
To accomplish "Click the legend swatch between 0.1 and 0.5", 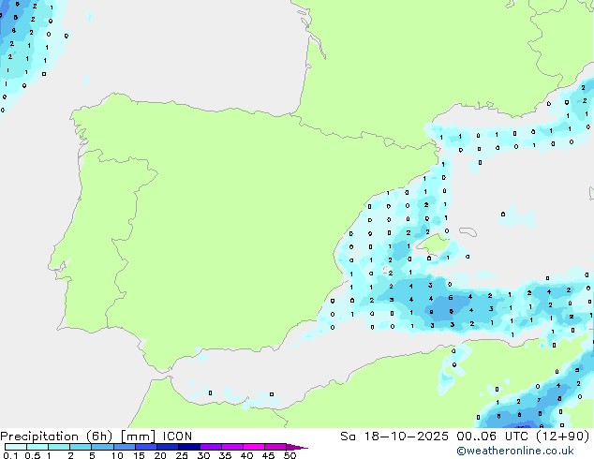I will point(16,447).
